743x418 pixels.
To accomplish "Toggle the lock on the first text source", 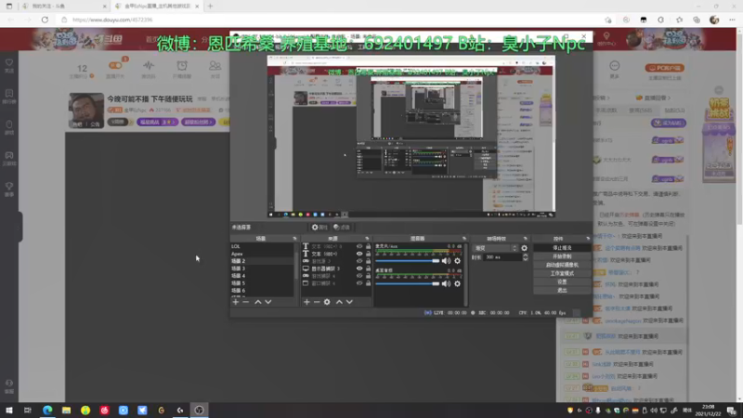I will coord(368,246).
